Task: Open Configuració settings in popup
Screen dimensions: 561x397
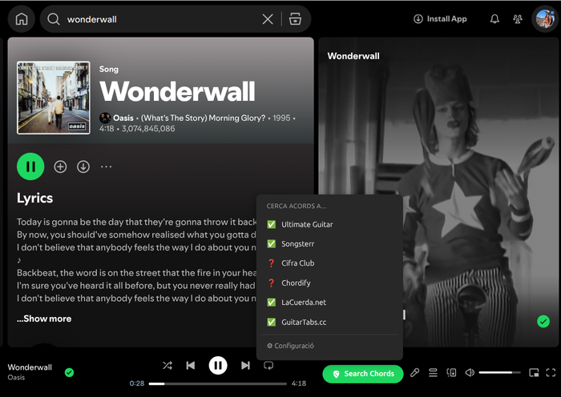Action: tap(290, 346)
